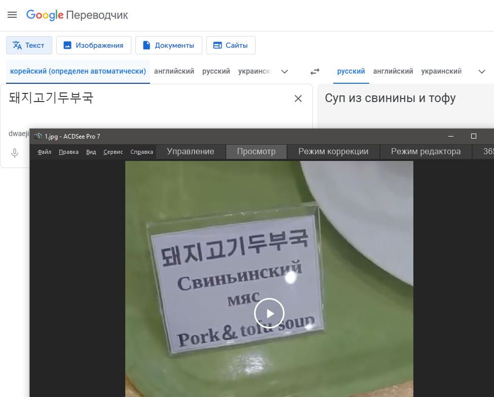Open the Google Translate hamburger main menu
Screen dimensions: 494x397
tap(12, 15)
